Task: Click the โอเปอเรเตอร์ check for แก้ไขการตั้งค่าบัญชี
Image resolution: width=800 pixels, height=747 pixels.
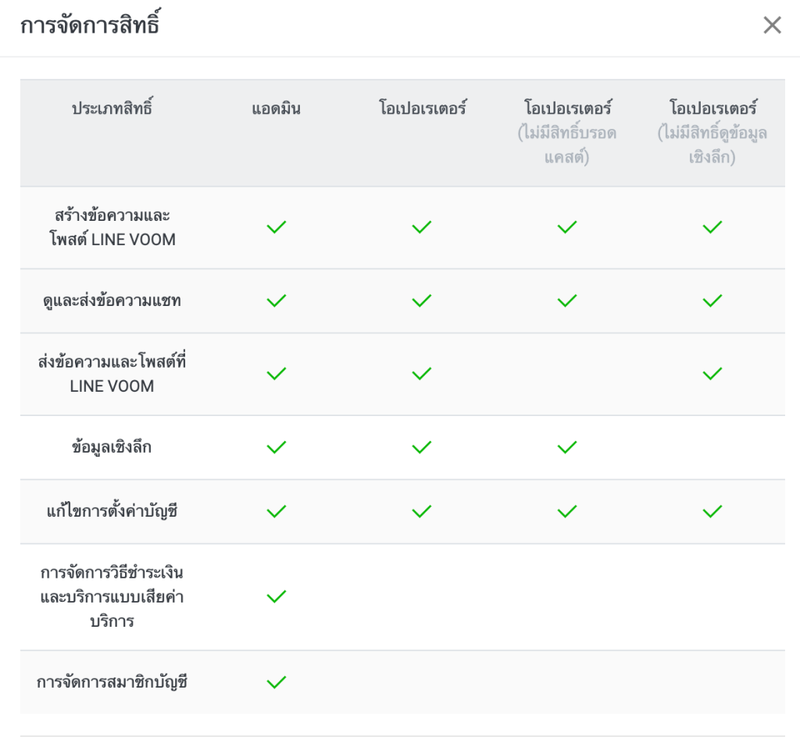Action: click(x=421, y=511)
